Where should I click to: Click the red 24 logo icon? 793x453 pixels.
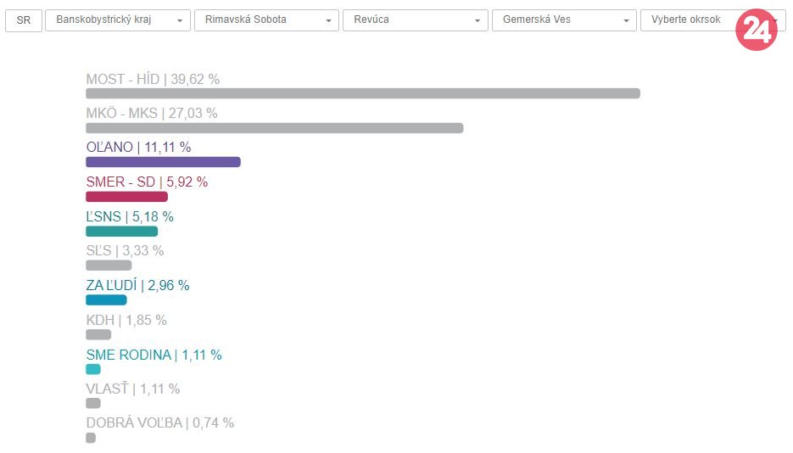coord(756,31)
